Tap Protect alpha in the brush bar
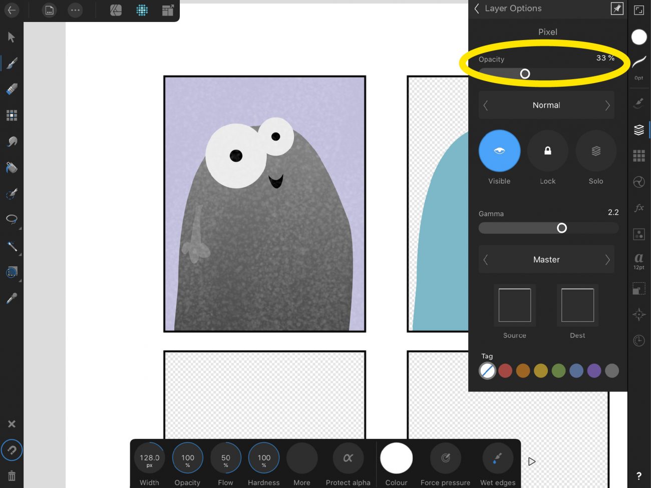The image size is (651, 488). click(348, 458)
